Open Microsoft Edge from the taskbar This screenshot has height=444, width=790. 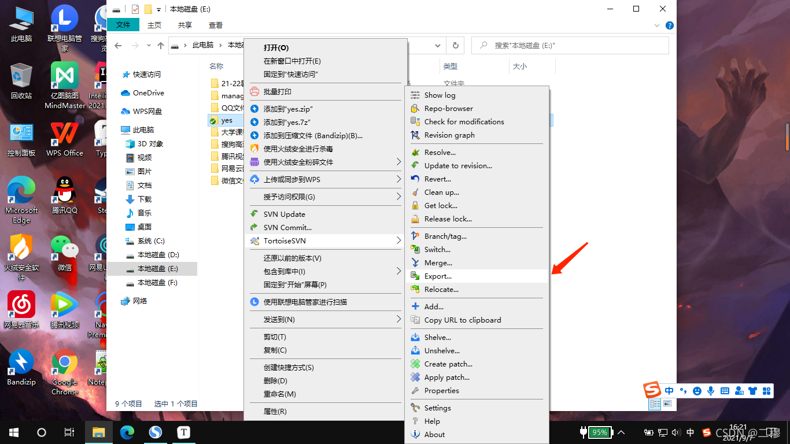pos(127,432)
